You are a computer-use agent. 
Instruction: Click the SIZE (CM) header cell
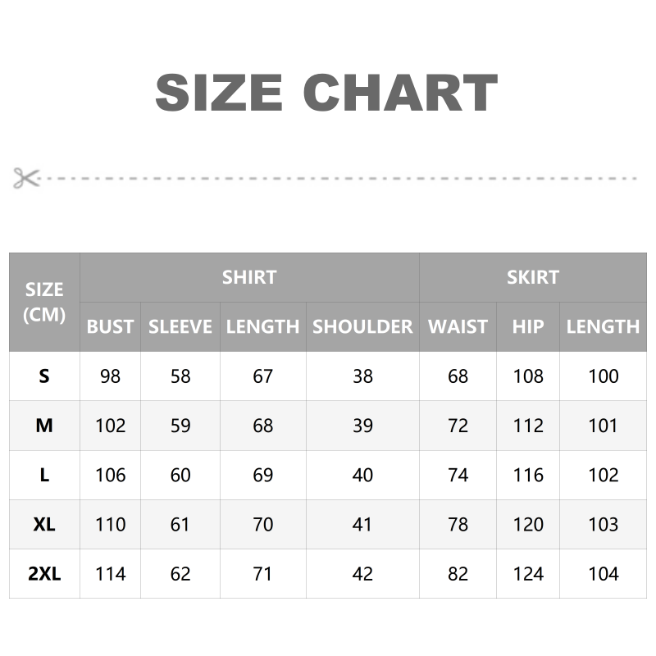44,302
